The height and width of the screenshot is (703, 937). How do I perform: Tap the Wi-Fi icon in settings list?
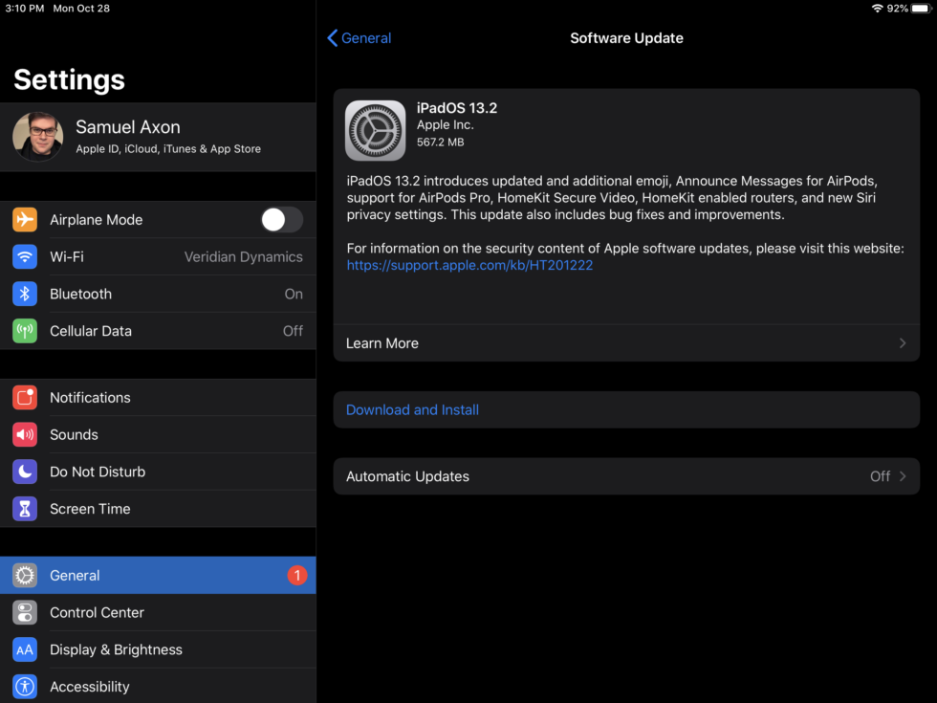(x=25, y=256)
